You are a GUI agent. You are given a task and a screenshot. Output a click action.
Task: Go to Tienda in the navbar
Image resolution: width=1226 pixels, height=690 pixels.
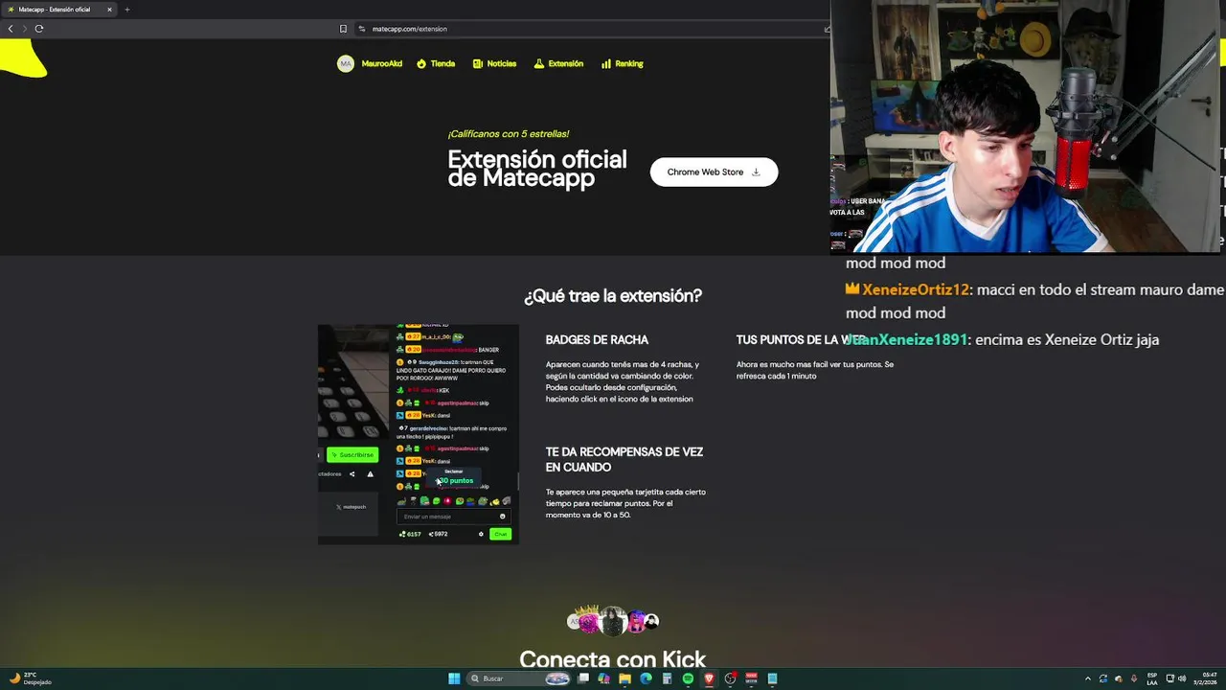pyautogui.click(x=443, y=64)
